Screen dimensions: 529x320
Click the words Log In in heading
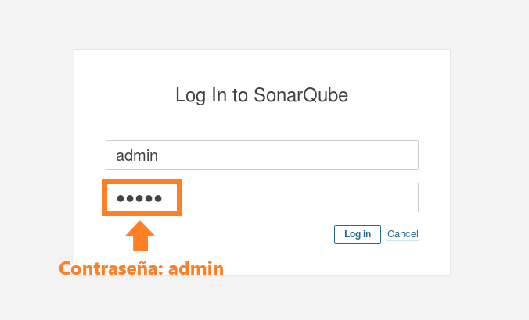point(202,96)
